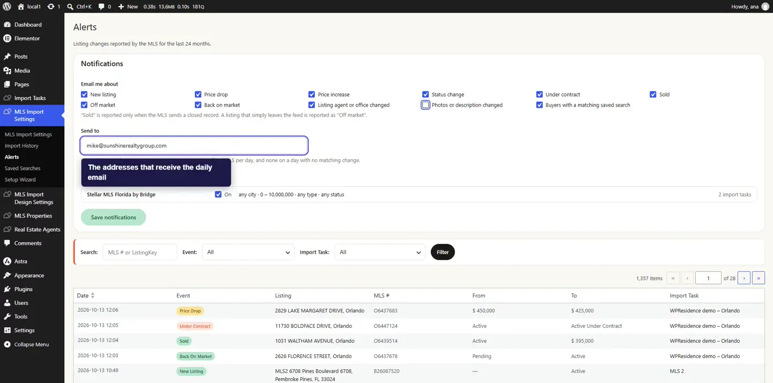Click the Media icon in sidebar
The height and width of the screenshot is (383, 773).
7,71
